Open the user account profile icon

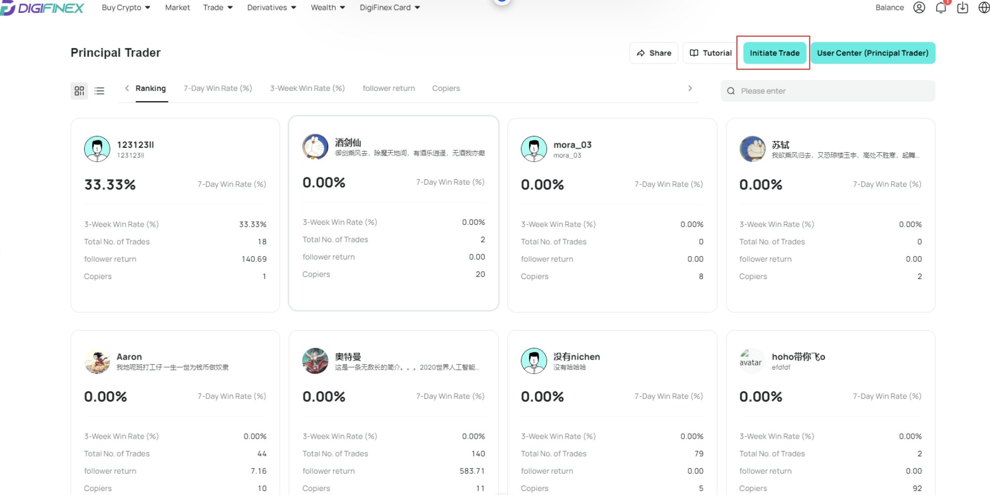point(919,7)
